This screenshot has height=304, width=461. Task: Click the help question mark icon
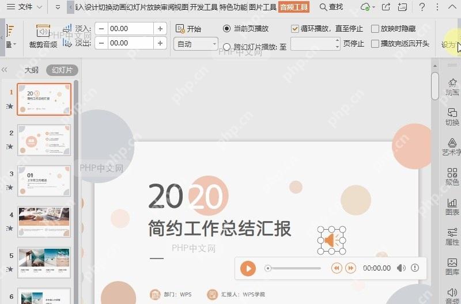tap(422, 7)
